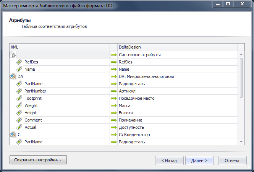Click the DeltaDesign column header
The width and height of the screenshot is (254, 172).
click(178, 47)
